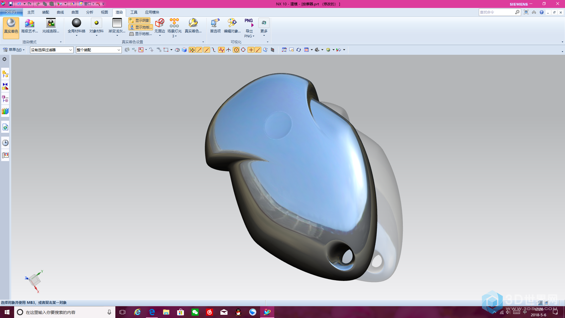The image size is (565, 318).
Task: Open the reuse library books icon
Action: pos(5,111)
